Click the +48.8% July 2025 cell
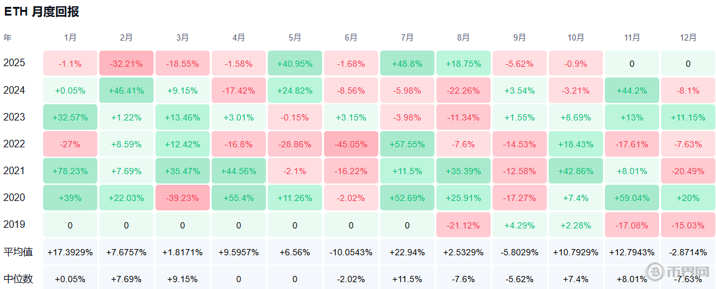 407,64
